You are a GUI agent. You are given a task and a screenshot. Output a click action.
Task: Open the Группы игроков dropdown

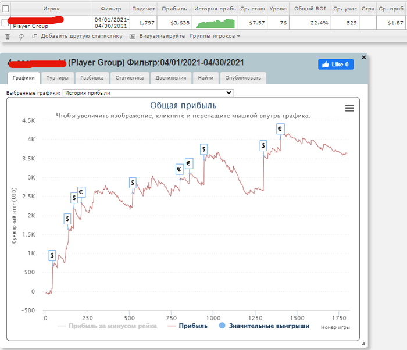215,36
